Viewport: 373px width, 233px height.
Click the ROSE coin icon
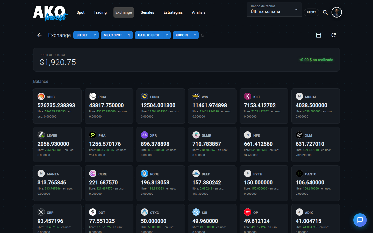(145, 173)
